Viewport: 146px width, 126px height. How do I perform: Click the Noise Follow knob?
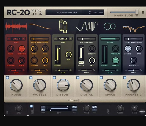click(x=11, y=60)
